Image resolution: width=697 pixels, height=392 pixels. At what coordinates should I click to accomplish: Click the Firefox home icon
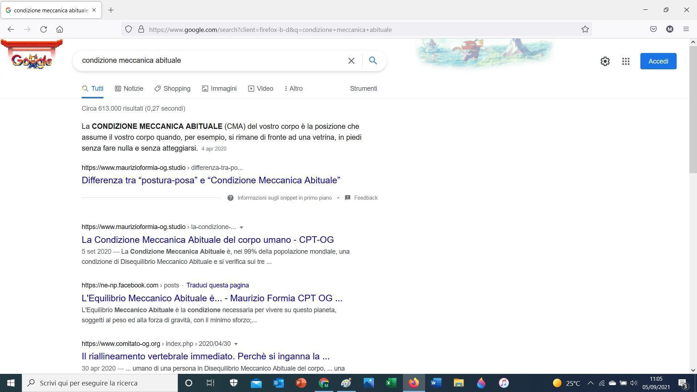(60, 29)
